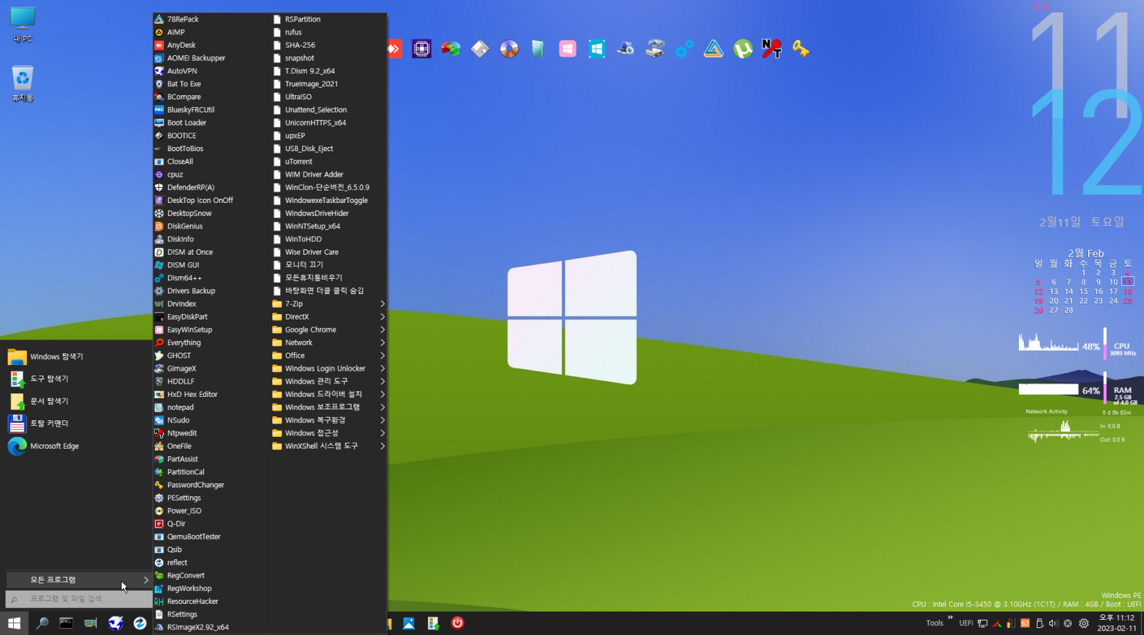This screenshot has height=635, width=1144.
Task: Click the red power icon on taskbar
Action: [x=458, y=623]
